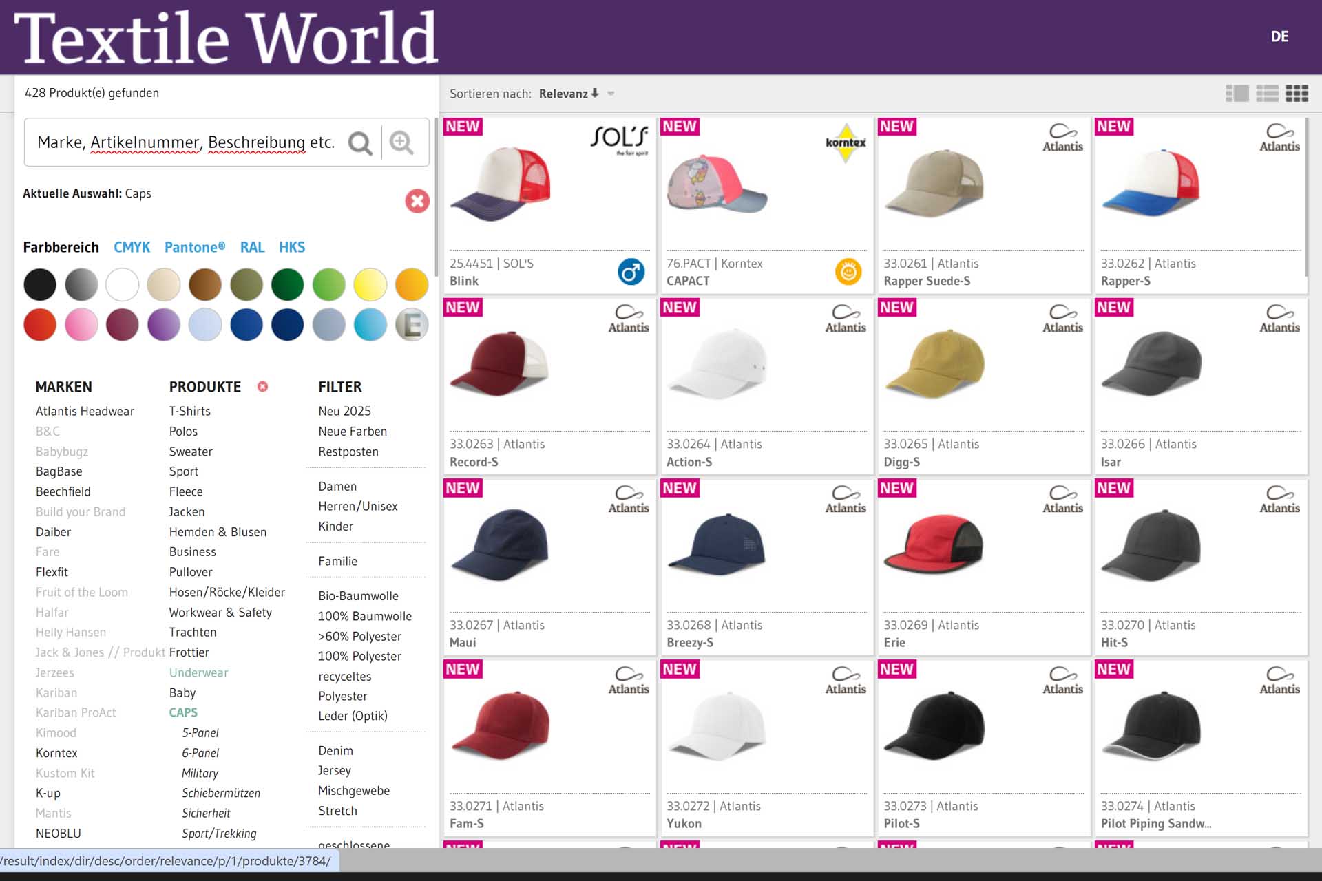This screenshot has width=1322, height=881.
Task: Switch to the large list view icon
Action: click(1237, 93)
